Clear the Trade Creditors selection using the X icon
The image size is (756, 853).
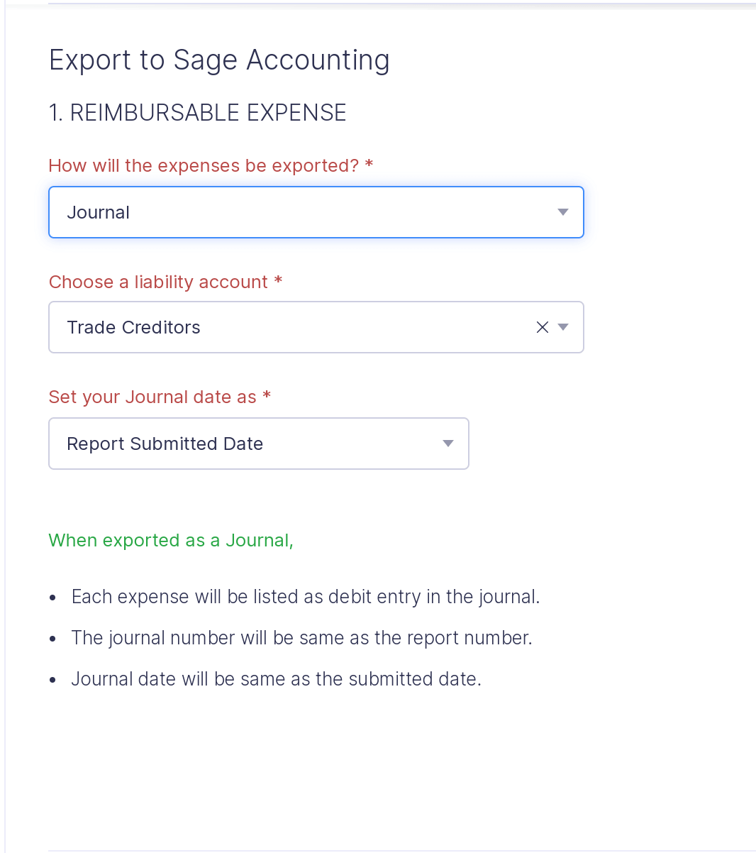pos(542,327)
